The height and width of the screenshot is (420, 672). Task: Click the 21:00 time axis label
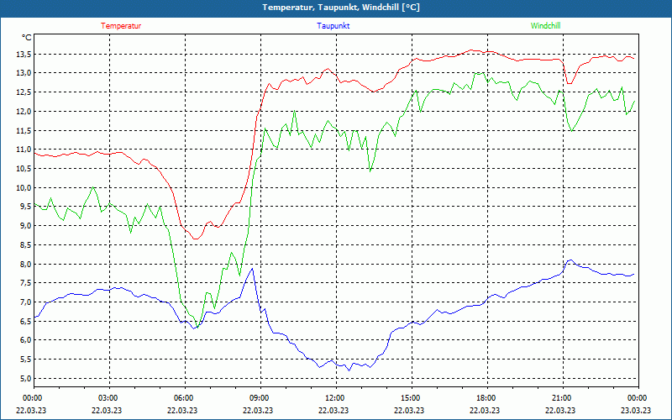560,398
